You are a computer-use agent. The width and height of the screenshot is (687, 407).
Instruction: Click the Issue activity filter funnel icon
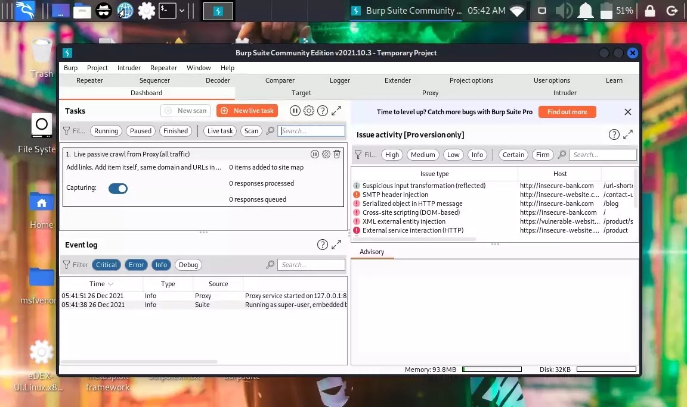(x=358, y=155)
